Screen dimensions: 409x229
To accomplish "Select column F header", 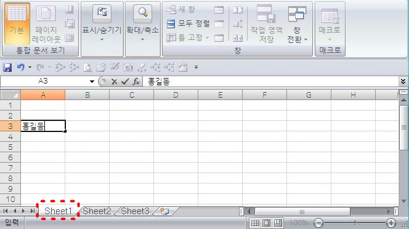I will click(264, 95).
